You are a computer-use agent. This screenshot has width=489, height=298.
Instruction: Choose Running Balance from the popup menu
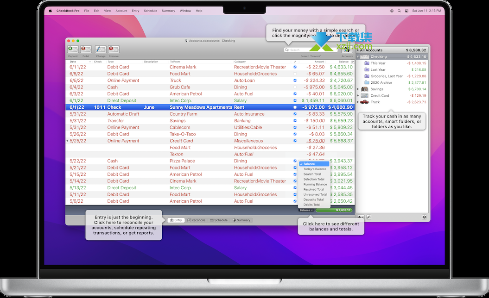point(314,184)
